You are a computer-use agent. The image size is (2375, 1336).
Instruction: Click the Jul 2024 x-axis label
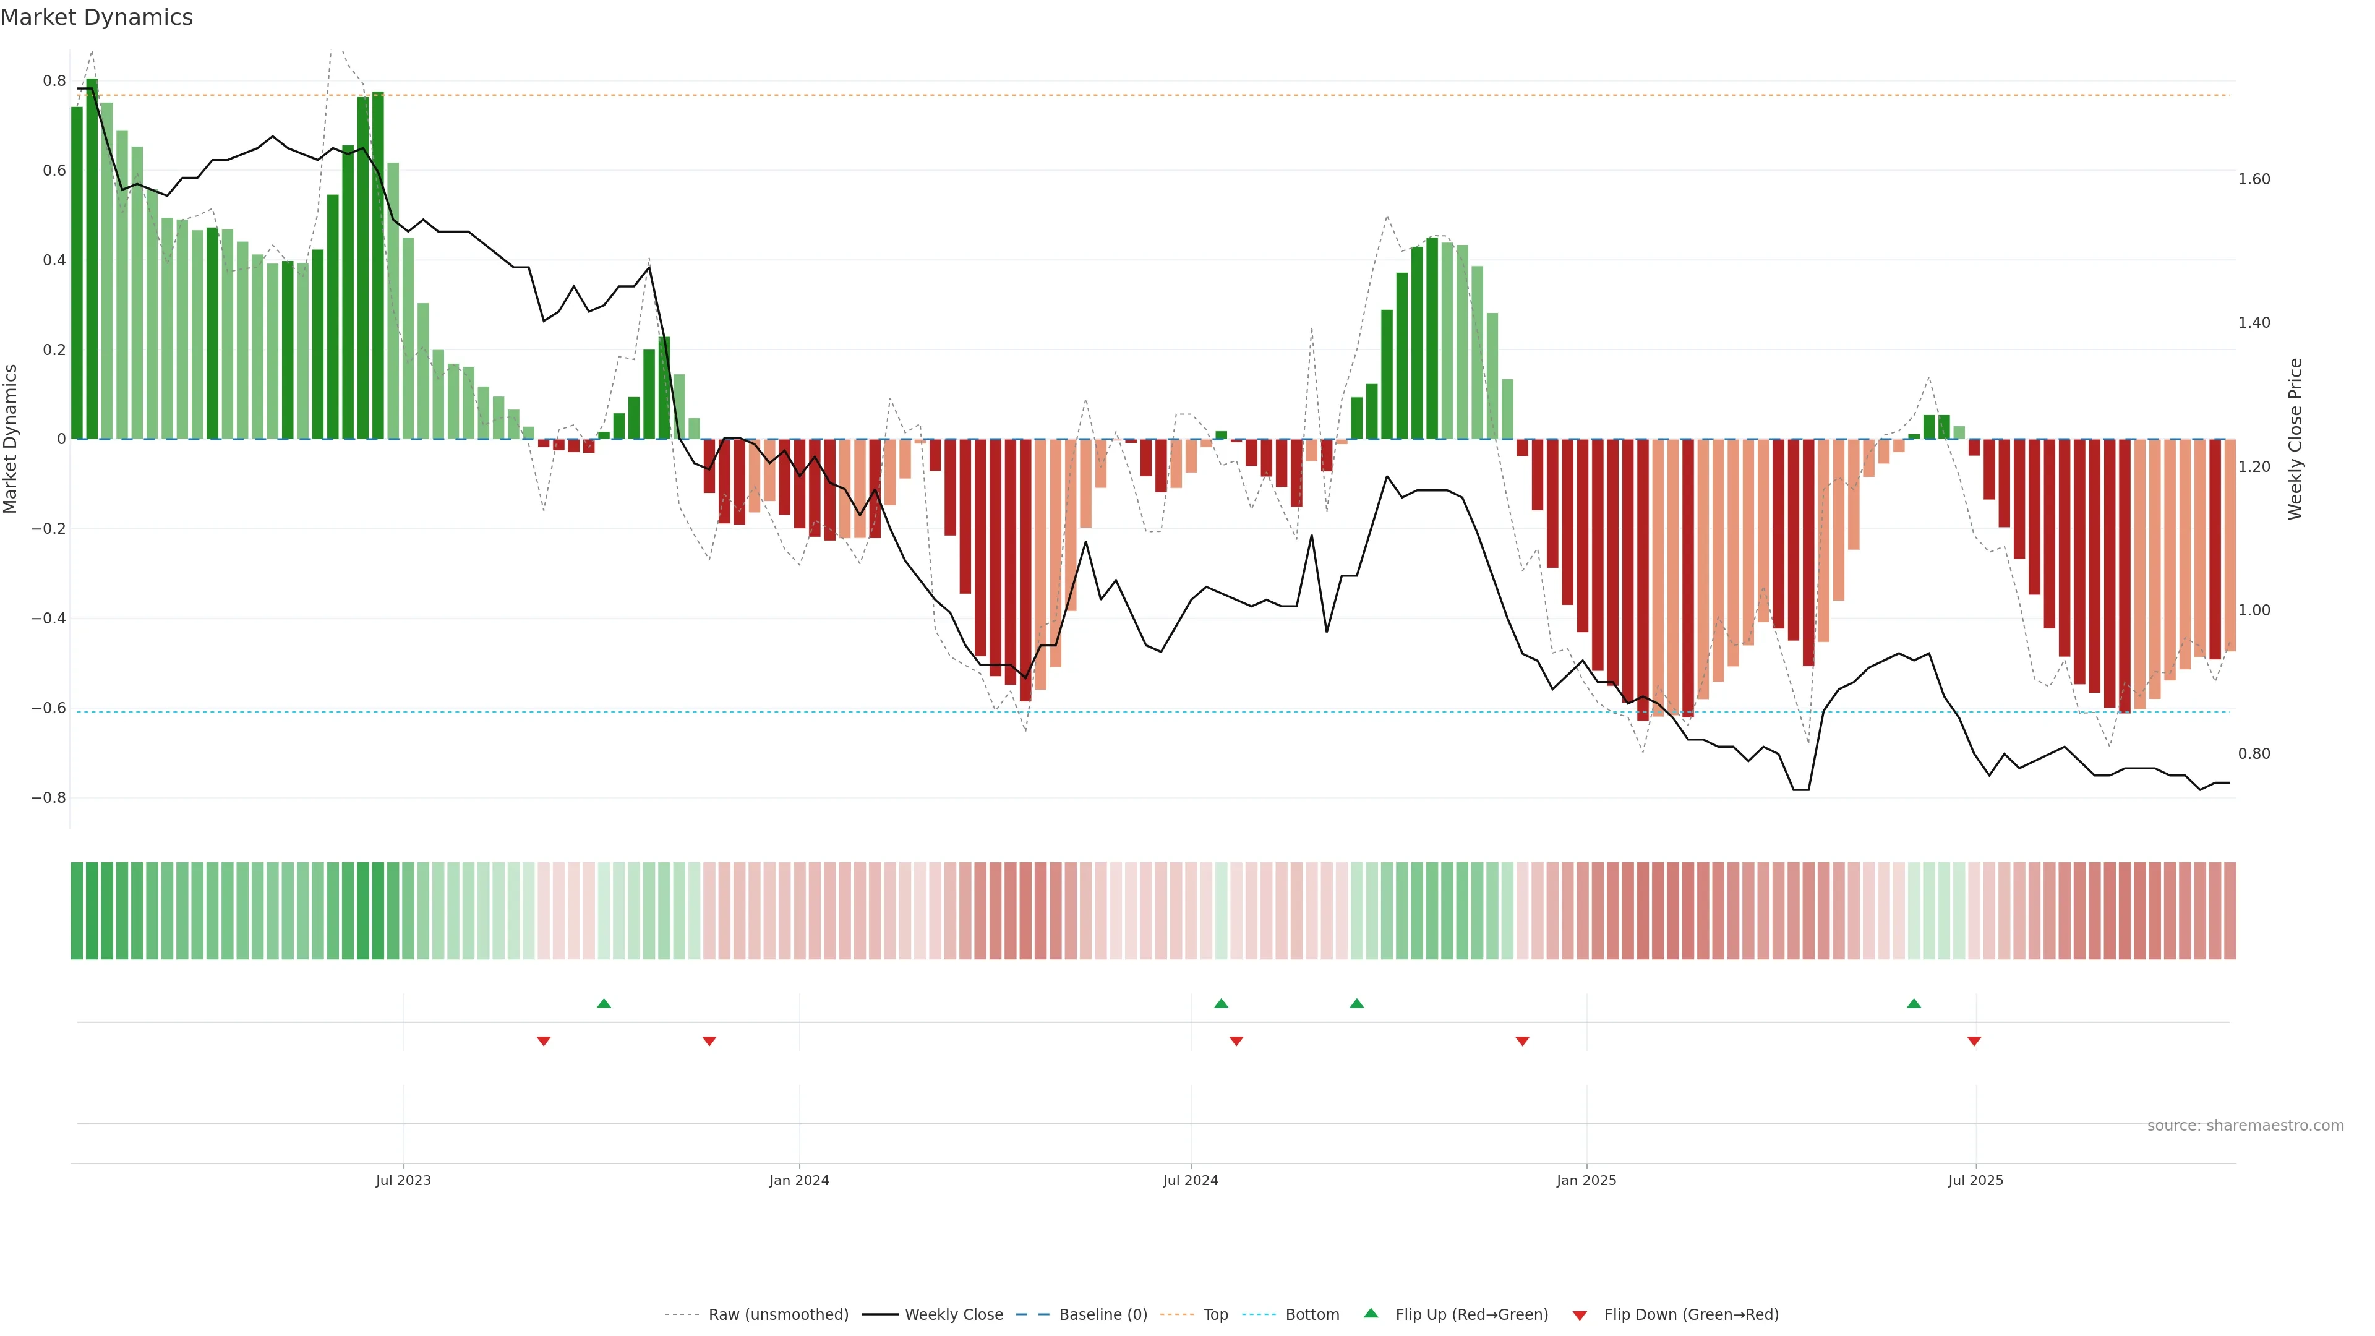(1190, 1180)
